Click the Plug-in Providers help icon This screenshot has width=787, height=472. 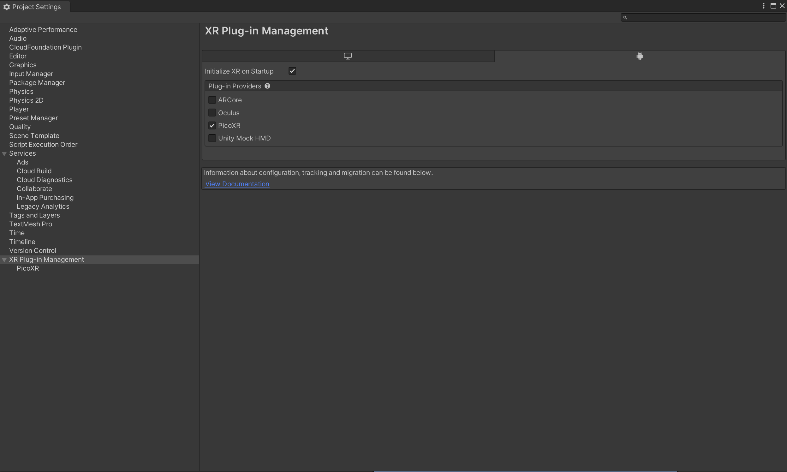[267, 86]
